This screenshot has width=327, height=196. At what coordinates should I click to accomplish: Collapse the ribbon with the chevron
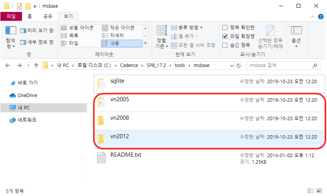312,17
